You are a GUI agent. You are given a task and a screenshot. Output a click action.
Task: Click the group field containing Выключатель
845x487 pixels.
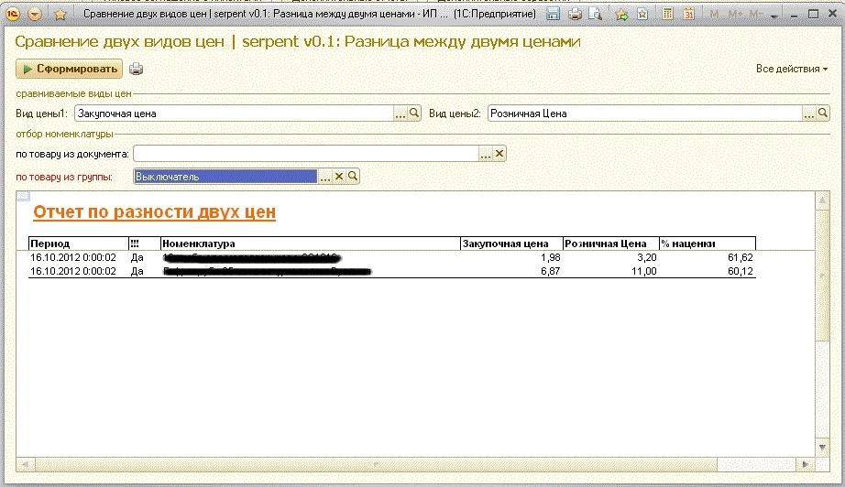pyautogui.click(x=225, y=177)
